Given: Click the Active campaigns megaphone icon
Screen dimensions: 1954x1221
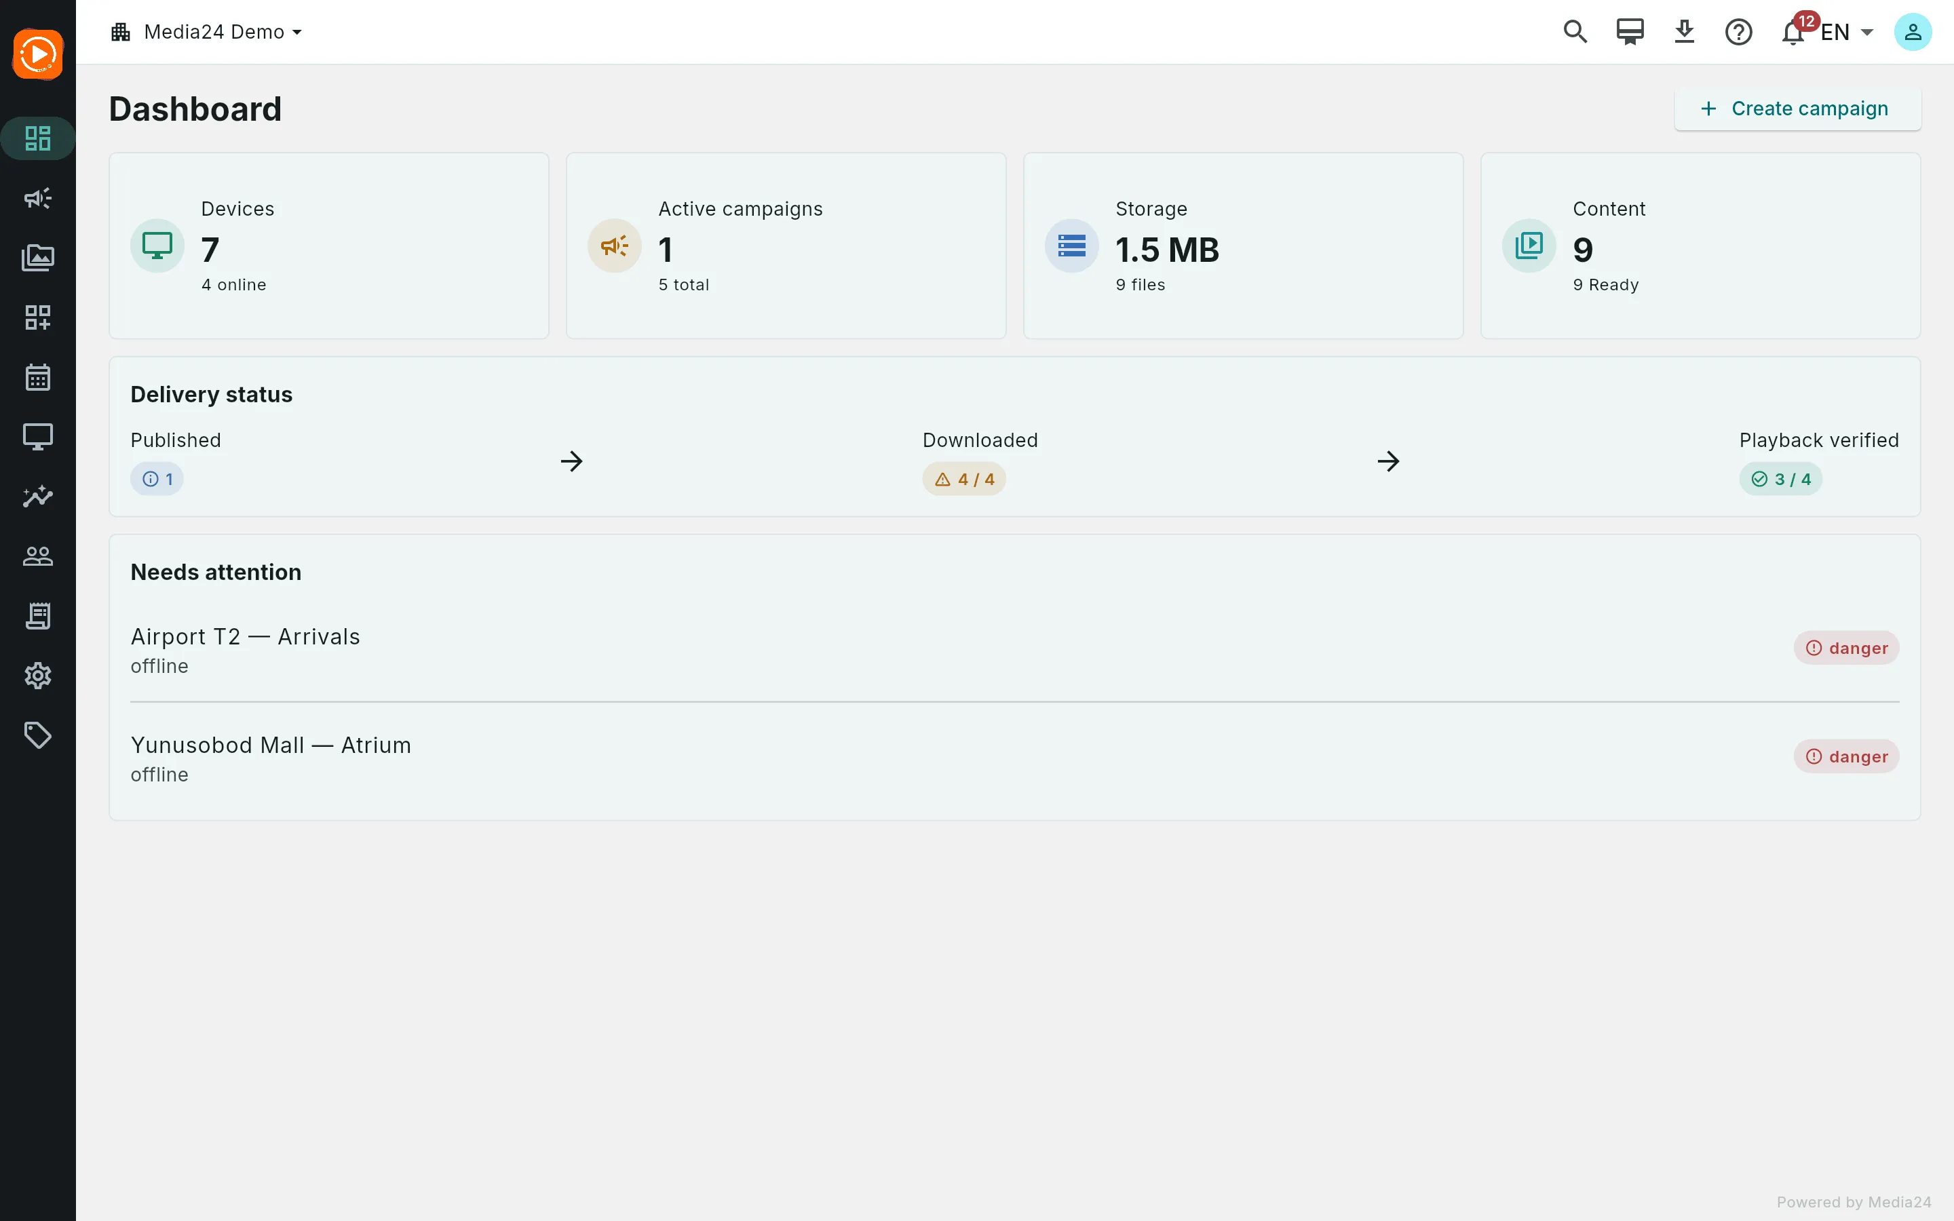Looking at the screenshot, I should [615, 246].
